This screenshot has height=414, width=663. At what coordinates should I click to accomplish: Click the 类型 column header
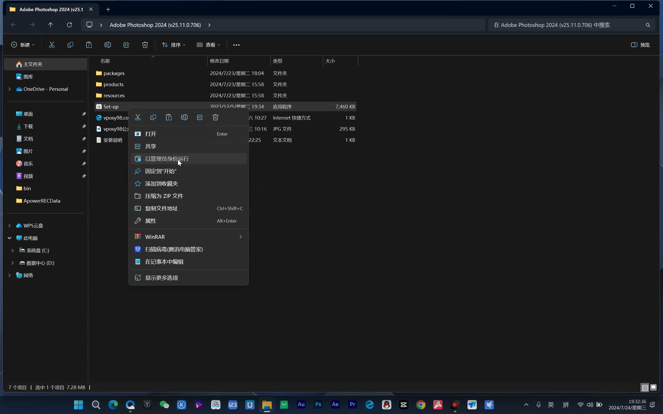297,61
